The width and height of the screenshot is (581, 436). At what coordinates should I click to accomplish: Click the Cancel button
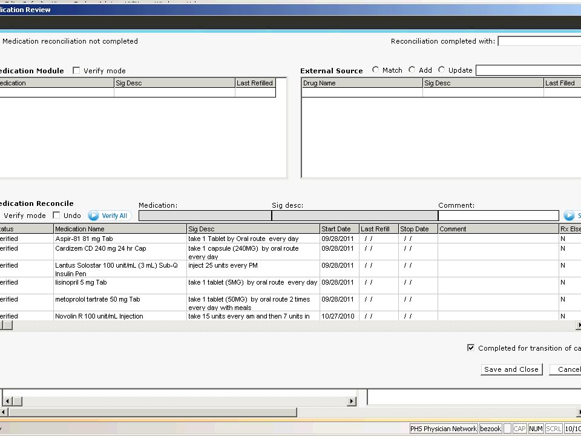[565, 369]
